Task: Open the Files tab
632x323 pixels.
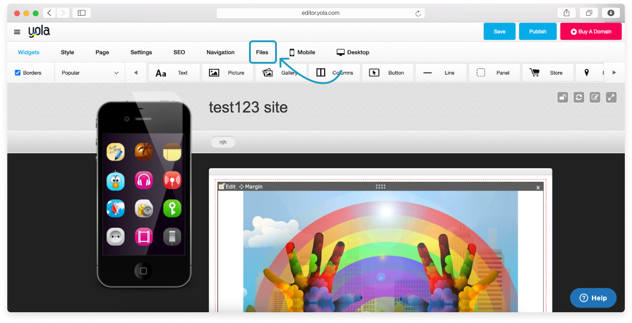Action: tap(262, 52)
